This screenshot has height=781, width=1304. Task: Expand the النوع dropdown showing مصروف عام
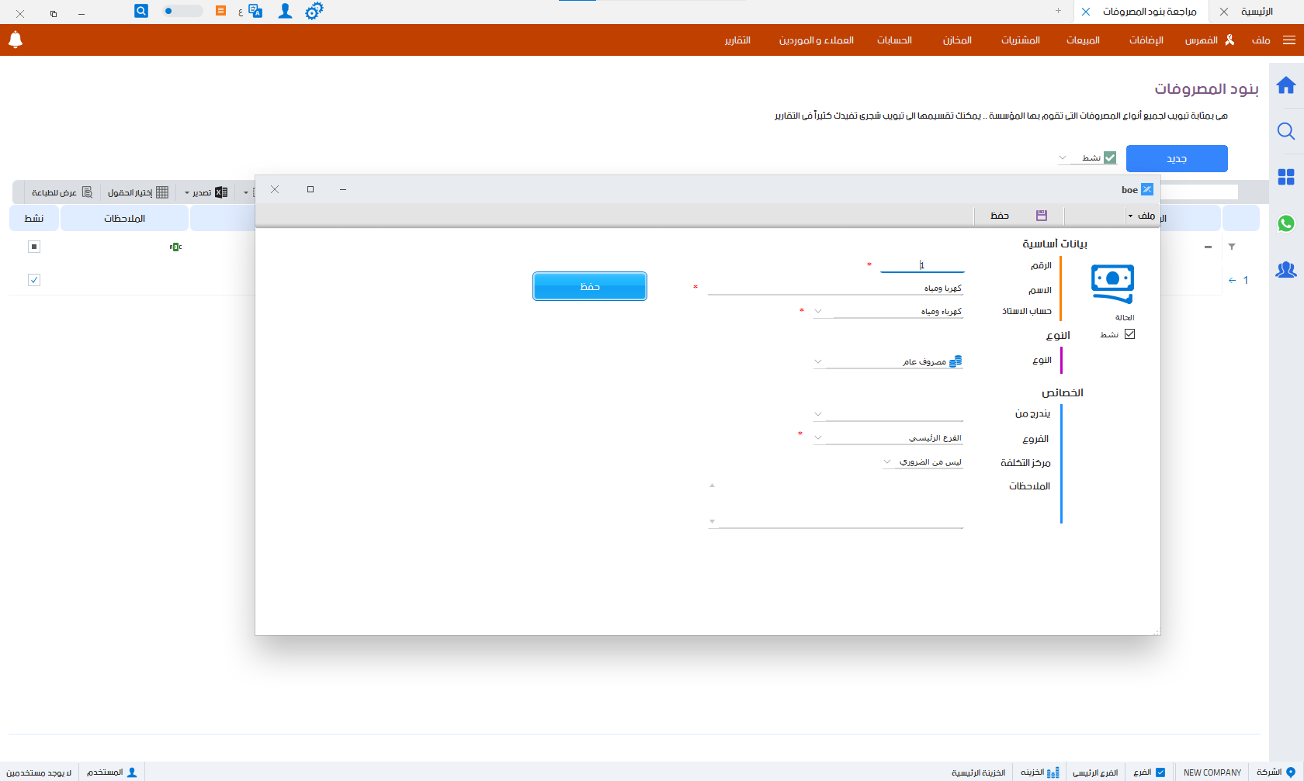tap(818, 362)
